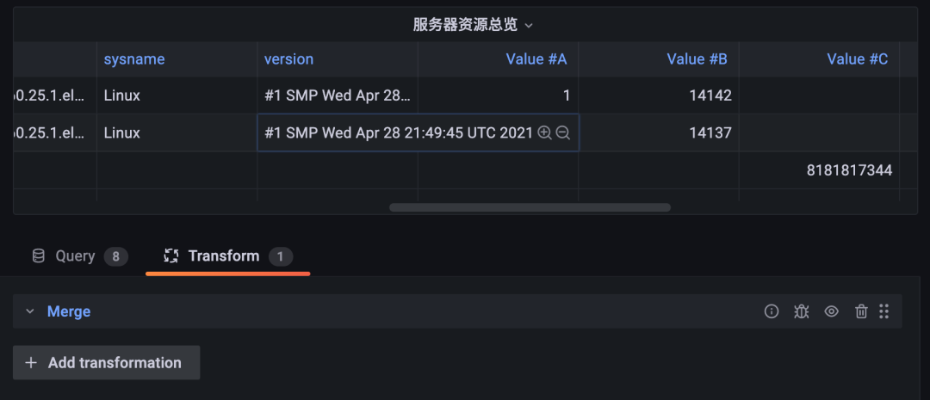Screen dimensions: 930x400
Task: Click the drag handle of the Merge row
Action: coord(883,311)
